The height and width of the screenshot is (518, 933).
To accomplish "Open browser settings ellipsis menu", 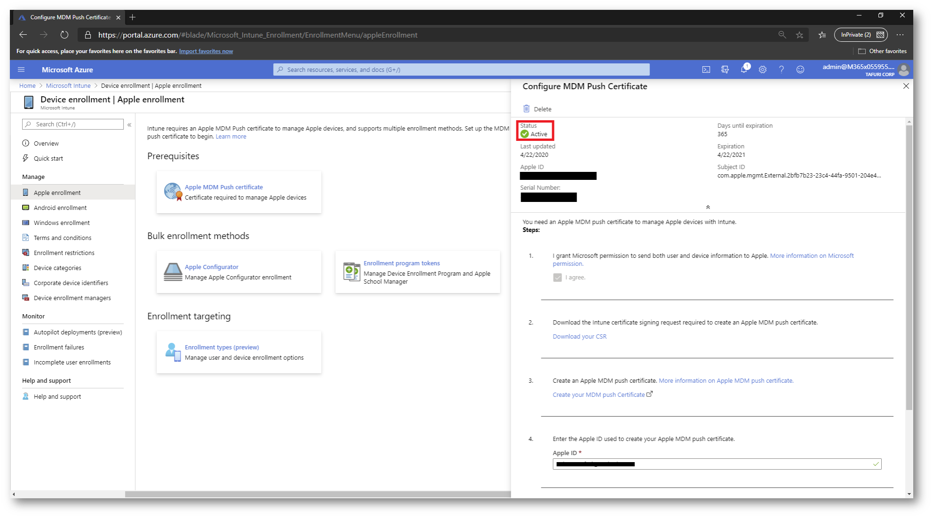I will (900, 35).
